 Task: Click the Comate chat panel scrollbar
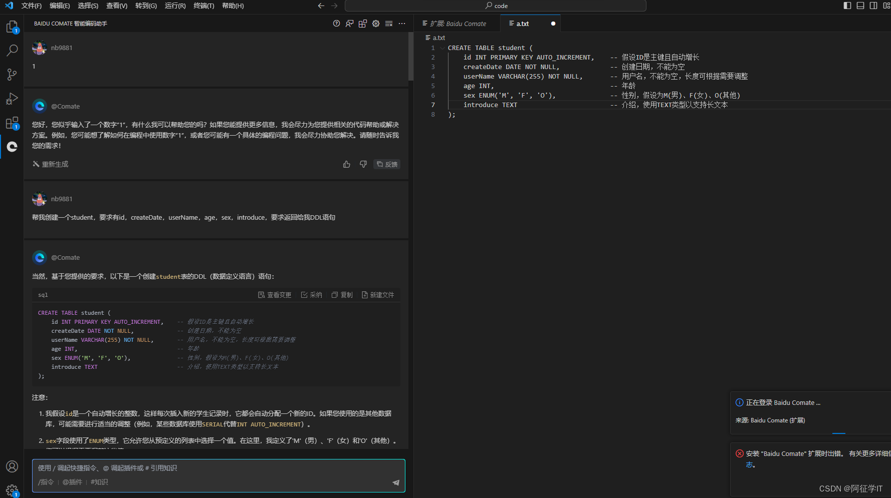[x=411, y=56]
